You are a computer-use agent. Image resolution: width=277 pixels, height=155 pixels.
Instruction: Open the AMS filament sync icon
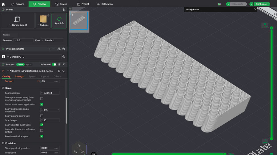(x=59, y=49)
